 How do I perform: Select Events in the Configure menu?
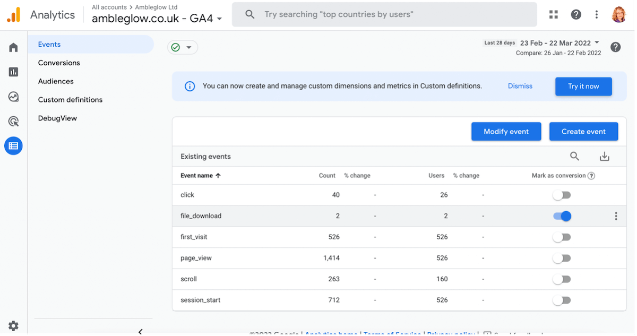[91, 45]
